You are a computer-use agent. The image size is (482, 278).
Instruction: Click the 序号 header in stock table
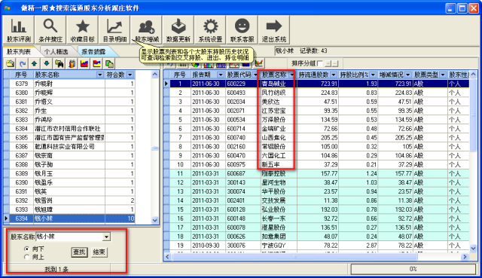(x=180, y=75)
